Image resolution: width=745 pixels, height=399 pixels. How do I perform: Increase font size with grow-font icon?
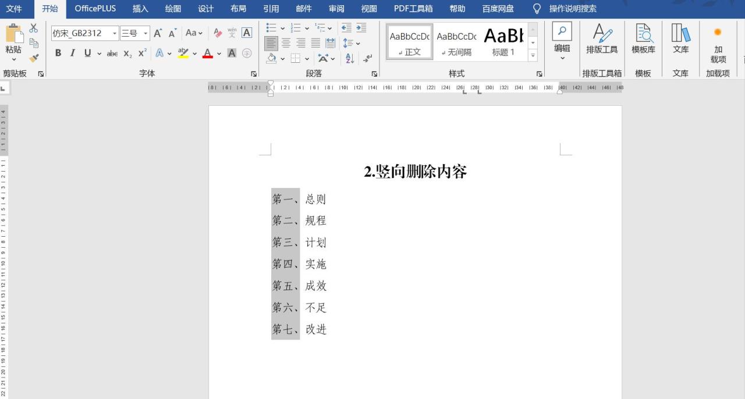click(x=158, y=33)
